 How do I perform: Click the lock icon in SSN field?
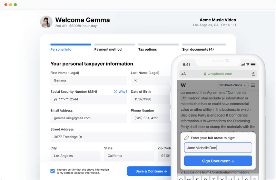56,99
